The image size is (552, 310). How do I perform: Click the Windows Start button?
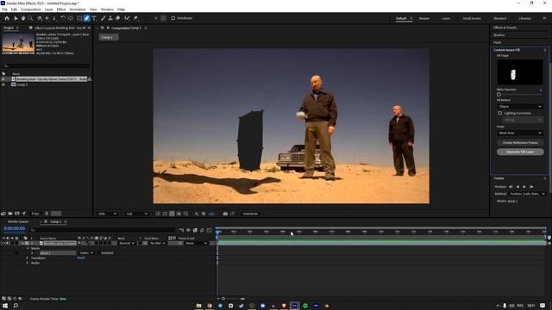[5, 306]
